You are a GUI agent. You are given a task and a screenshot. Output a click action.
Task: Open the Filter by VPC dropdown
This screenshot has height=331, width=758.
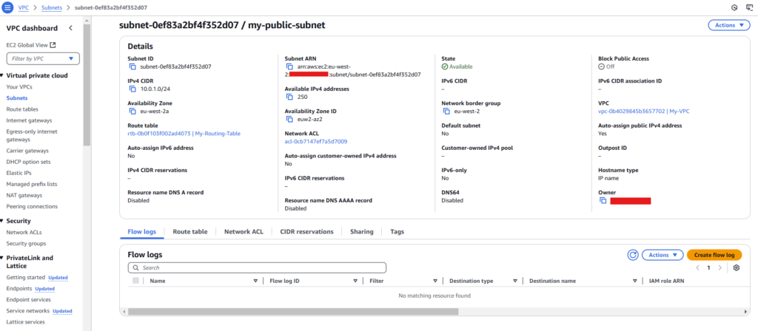point(43,58)
